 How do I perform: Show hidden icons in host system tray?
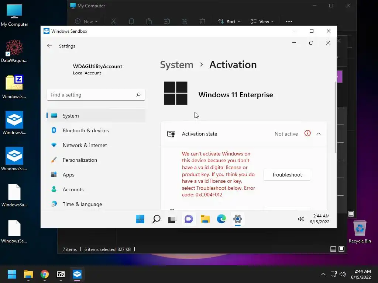(x=323, y=274)
